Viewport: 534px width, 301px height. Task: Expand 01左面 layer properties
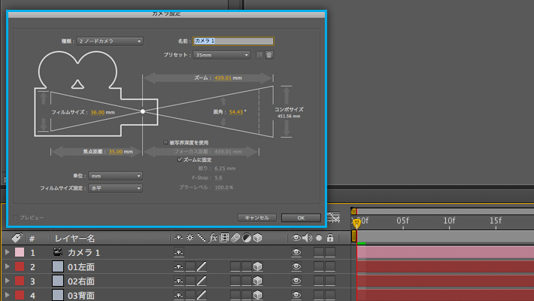coord(8,266)
